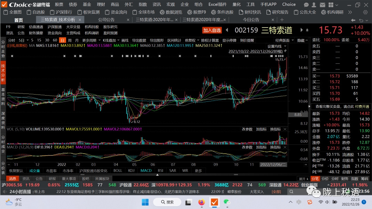Click the price alert bell icon
This screenshot has width=372, height=209.
point(307,30)
